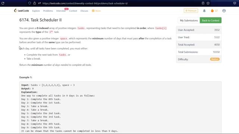Open the Interview menu item
This screenshot has width=239, height=134.
click(x=61, y=11)
